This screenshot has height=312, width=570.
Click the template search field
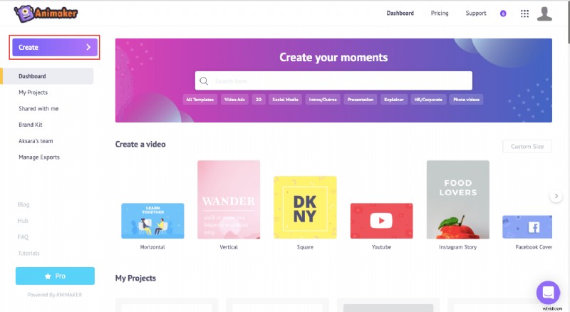333,80
